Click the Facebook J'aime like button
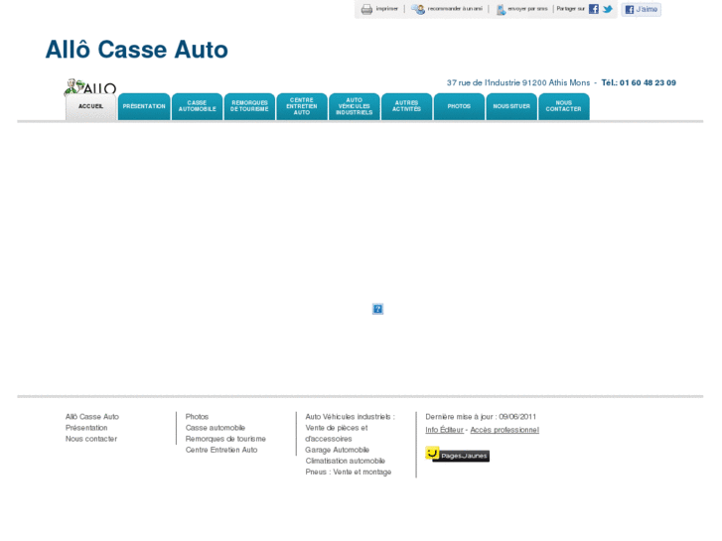Screen dimensions: 722x541 point(642,9)
